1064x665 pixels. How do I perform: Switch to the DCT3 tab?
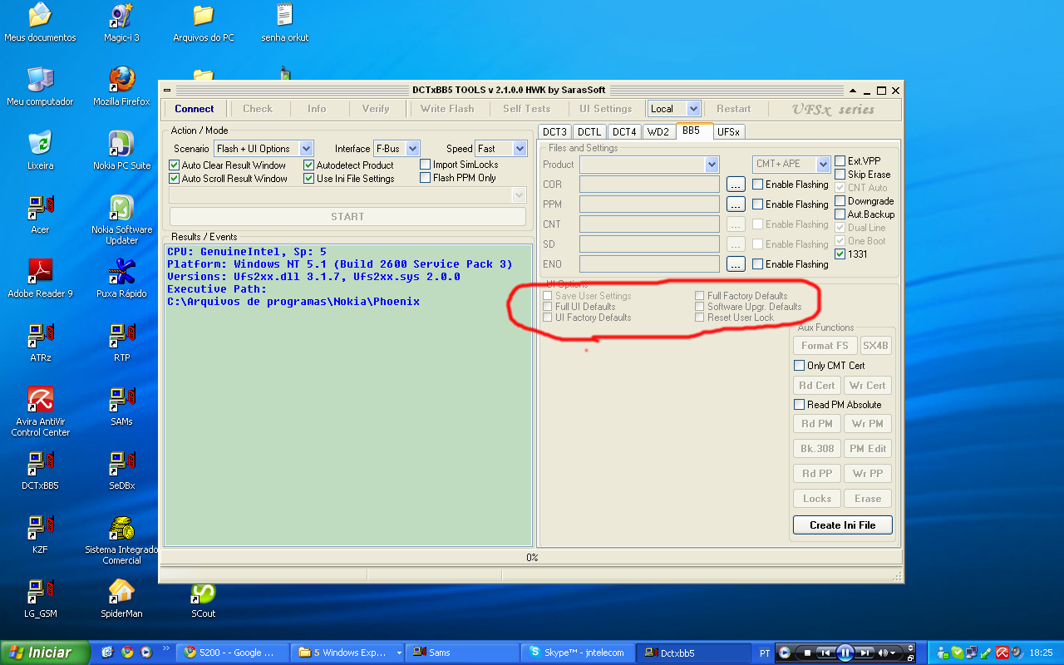coord(554,131)
